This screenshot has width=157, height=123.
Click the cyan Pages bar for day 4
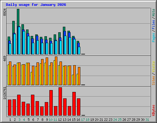[24, 43]
